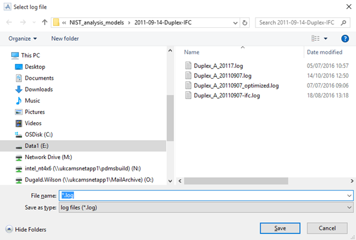Select Duplex_A_20110907_optimized.log file
This screenshot has width=356, height=240.
[x=244, y=85]
